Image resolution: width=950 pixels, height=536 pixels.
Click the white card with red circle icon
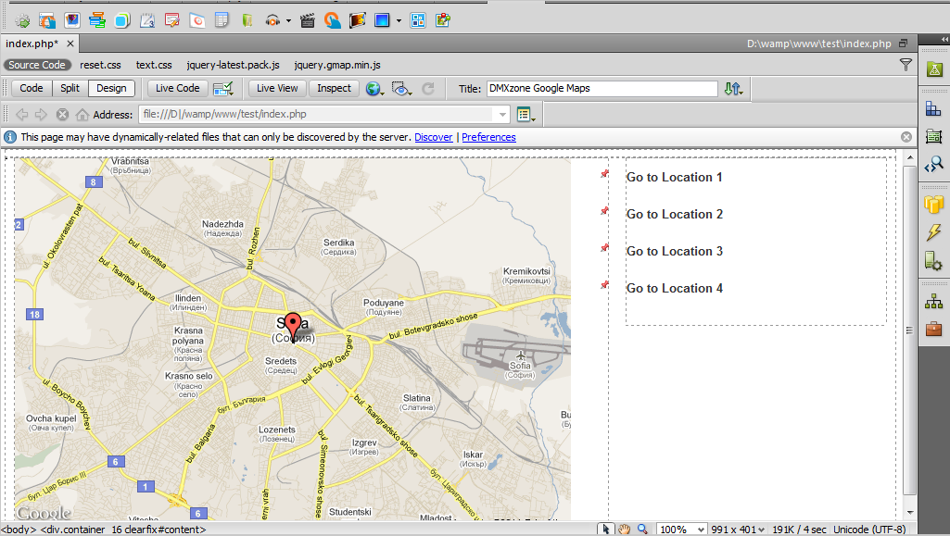(x=196, y=20)
